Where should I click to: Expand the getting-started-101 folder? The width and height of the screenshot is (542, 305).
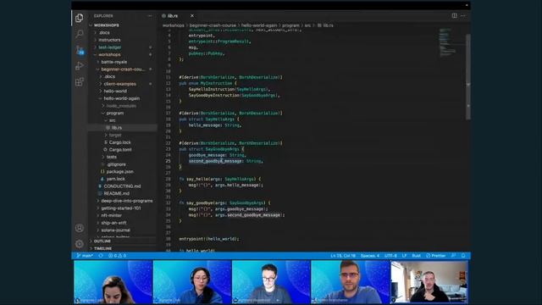122,208
